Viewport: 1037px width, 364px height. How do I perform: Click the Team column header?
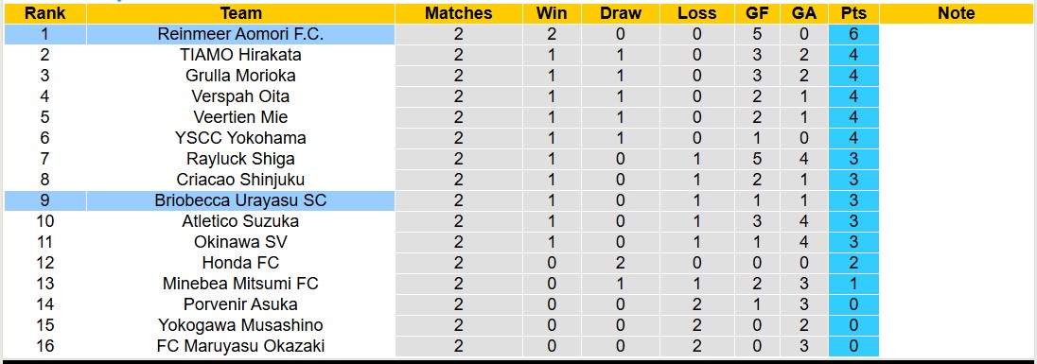pos(240,13)
